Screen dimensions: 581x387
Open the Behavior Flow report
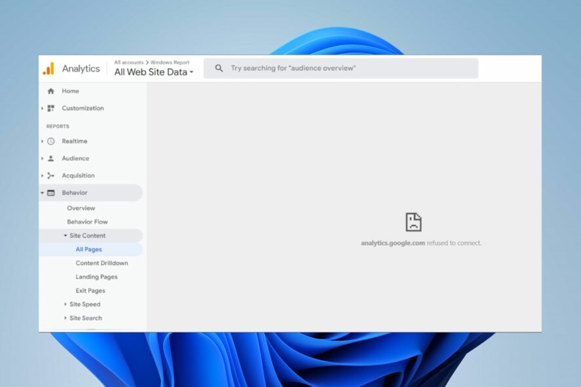[x=87, y=222]
